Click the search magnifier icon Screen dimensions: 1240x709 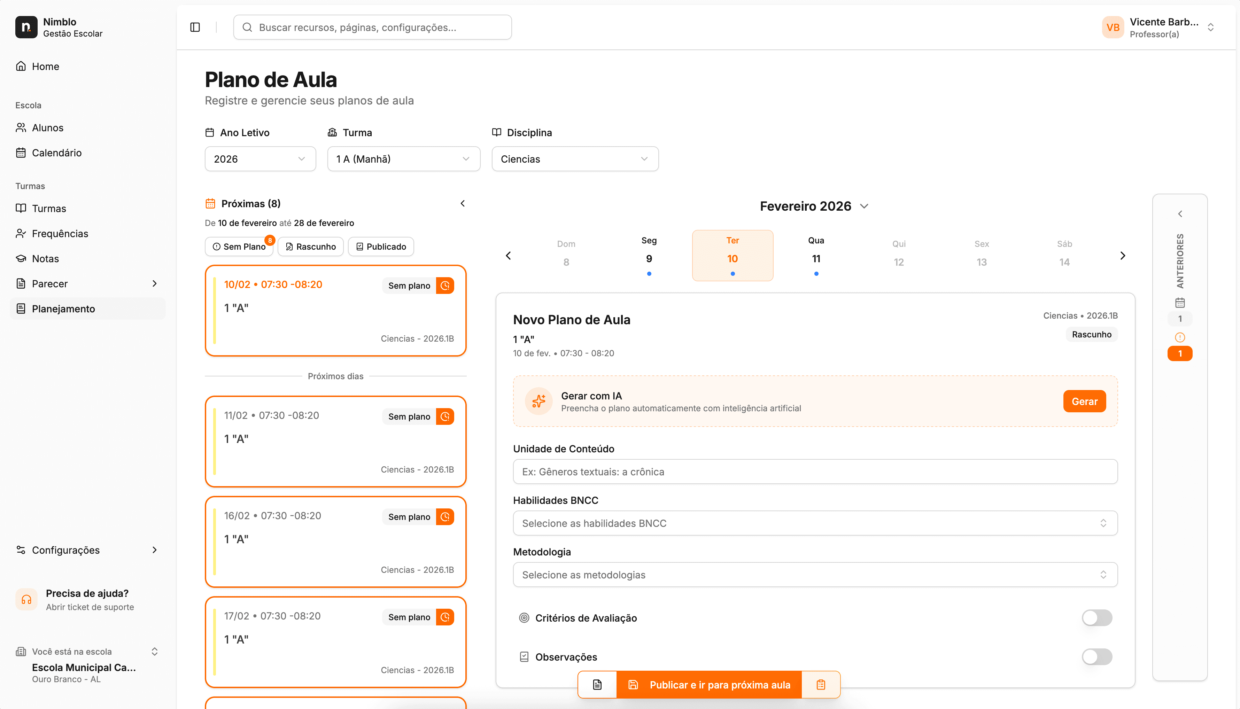coord(247,27)
